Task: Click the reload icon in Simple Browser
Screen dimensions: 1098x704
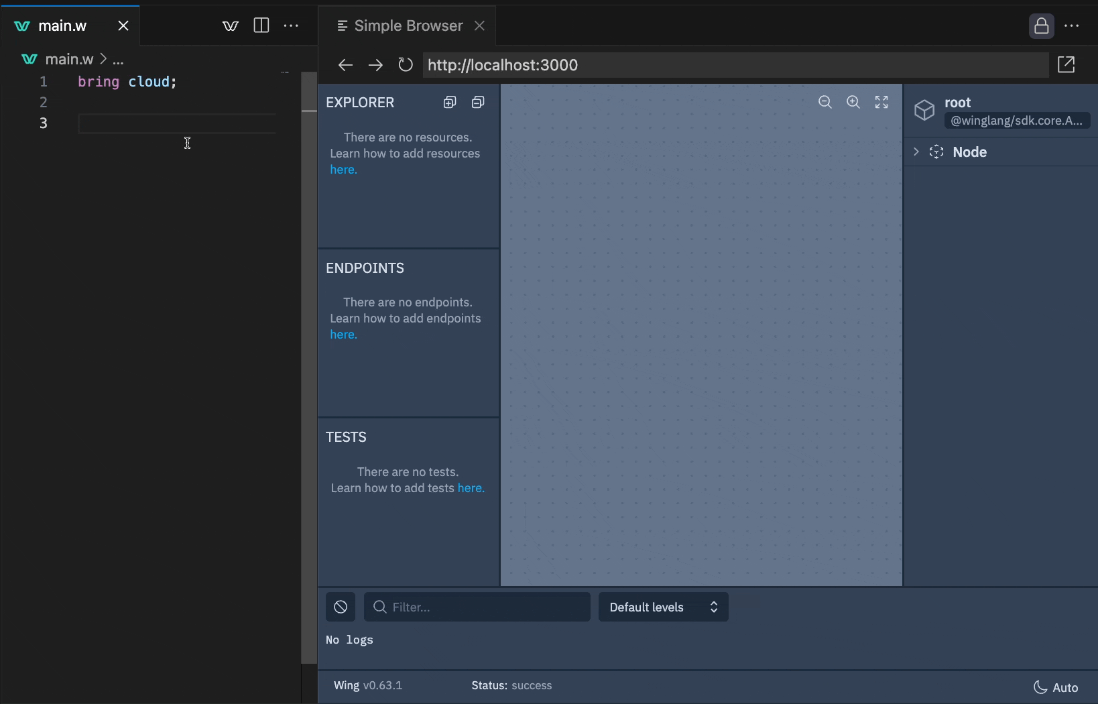Action: 406,64
